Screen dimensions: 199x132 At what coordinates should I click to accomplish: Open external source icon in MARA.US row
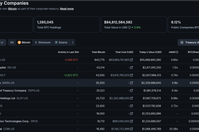tap(131, 83)
